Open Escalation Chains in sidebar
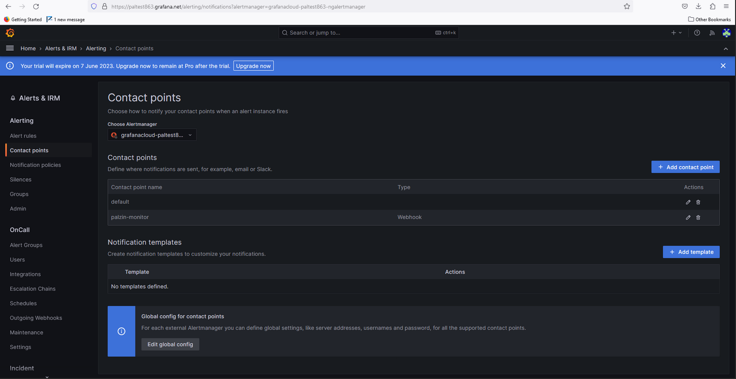 [x=32, y=289]
